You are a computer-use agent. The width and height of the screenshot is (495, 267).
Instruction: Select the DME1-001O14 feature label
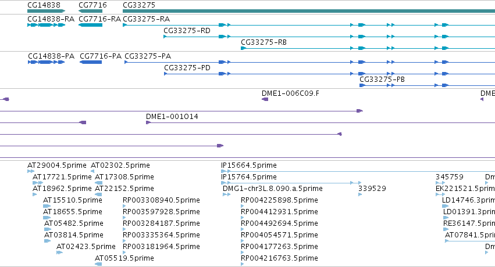[x=172, y=117]
